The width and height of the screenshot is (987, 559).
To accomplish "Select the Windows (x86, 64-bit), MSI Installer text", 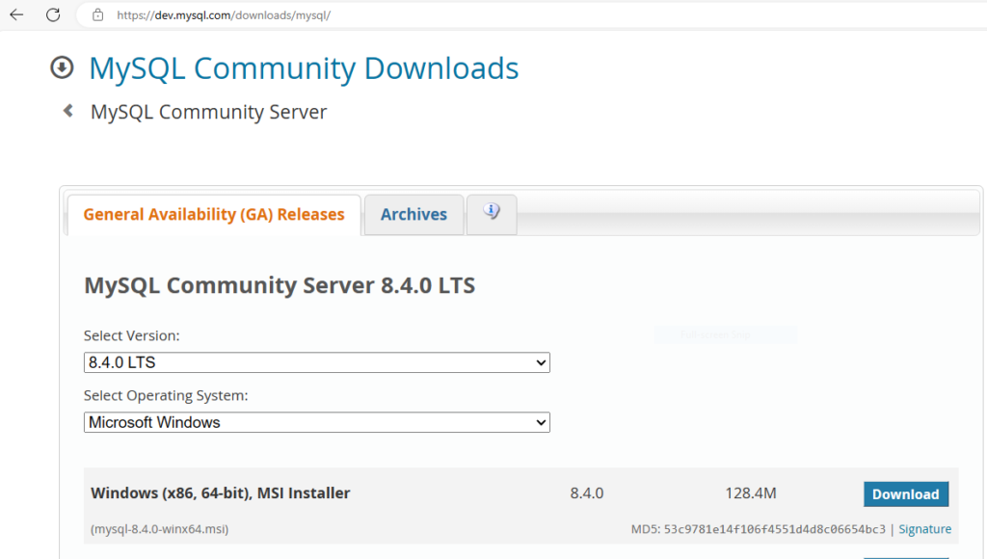I will (221, 492).
